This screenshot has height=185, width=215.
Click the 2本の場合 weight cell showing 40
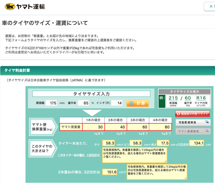[x=116, y=127]
